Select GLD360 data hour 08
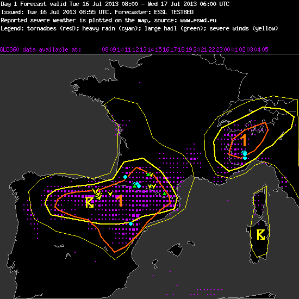The height and width of the screenshot is (299, 299). coord(105,49)
